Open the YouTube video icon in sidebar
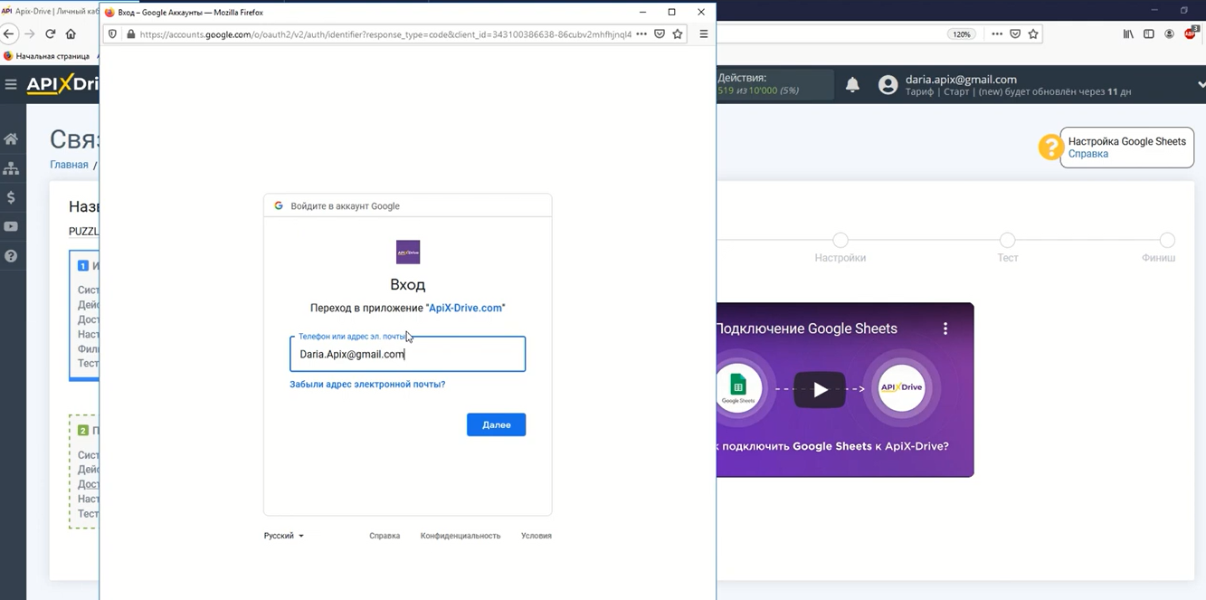Screen dimensions: 1206x600 click(x=11, y=227)
